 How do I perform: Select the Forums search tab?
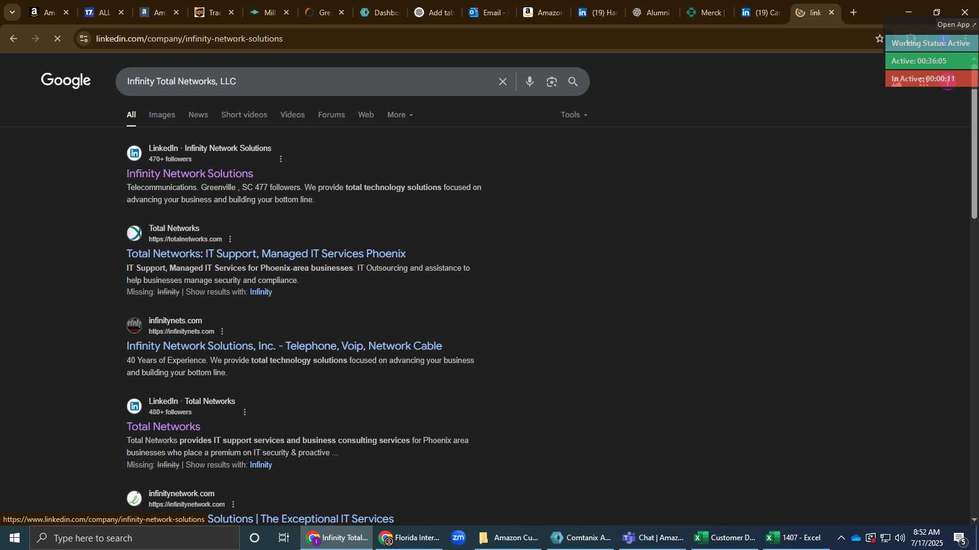pyautogui.click(x=332, y=115)
